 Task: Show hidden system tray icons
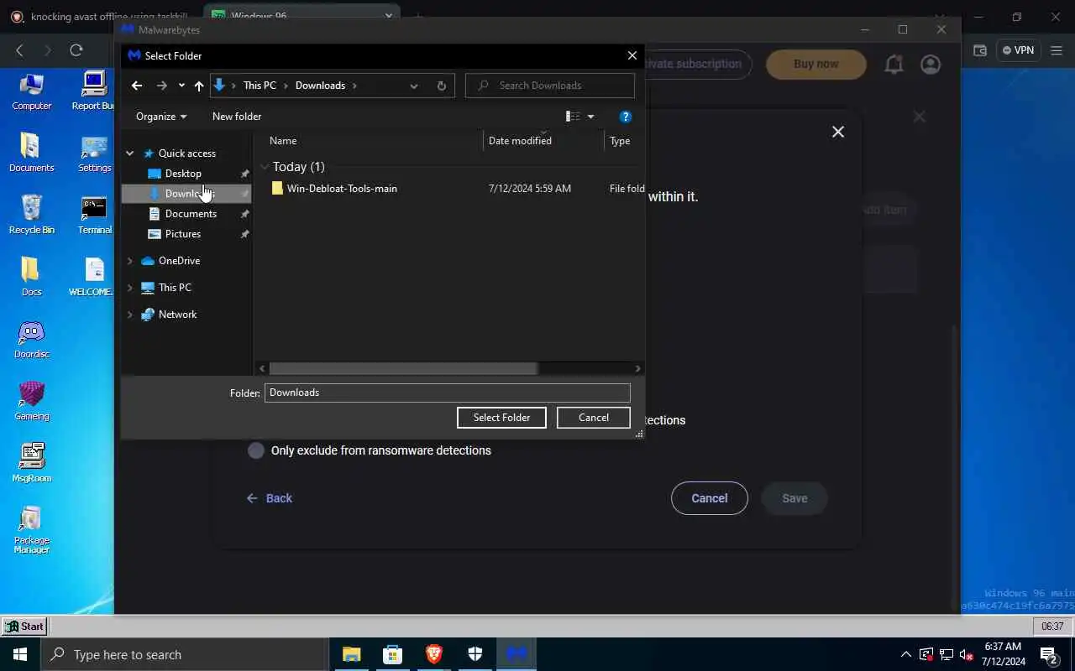(x=905, y=654)
